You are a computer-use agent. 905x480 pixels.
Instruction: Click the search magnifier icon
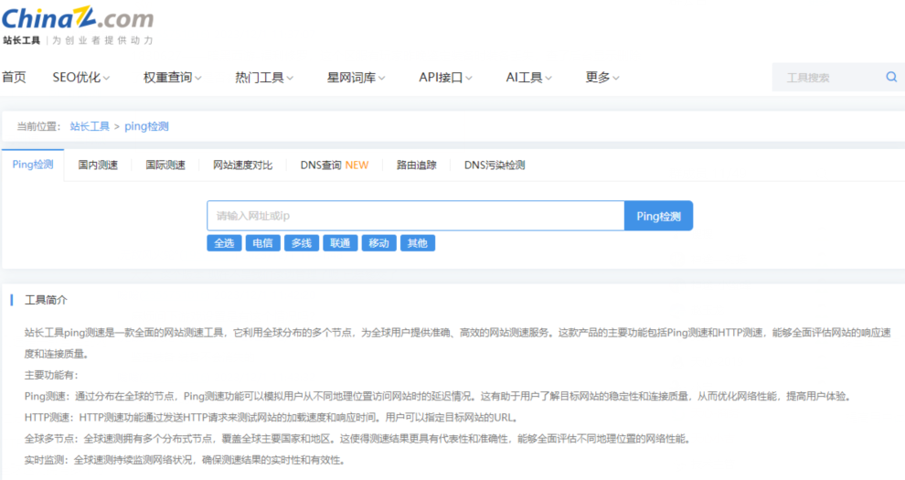[x=891, y=78]
